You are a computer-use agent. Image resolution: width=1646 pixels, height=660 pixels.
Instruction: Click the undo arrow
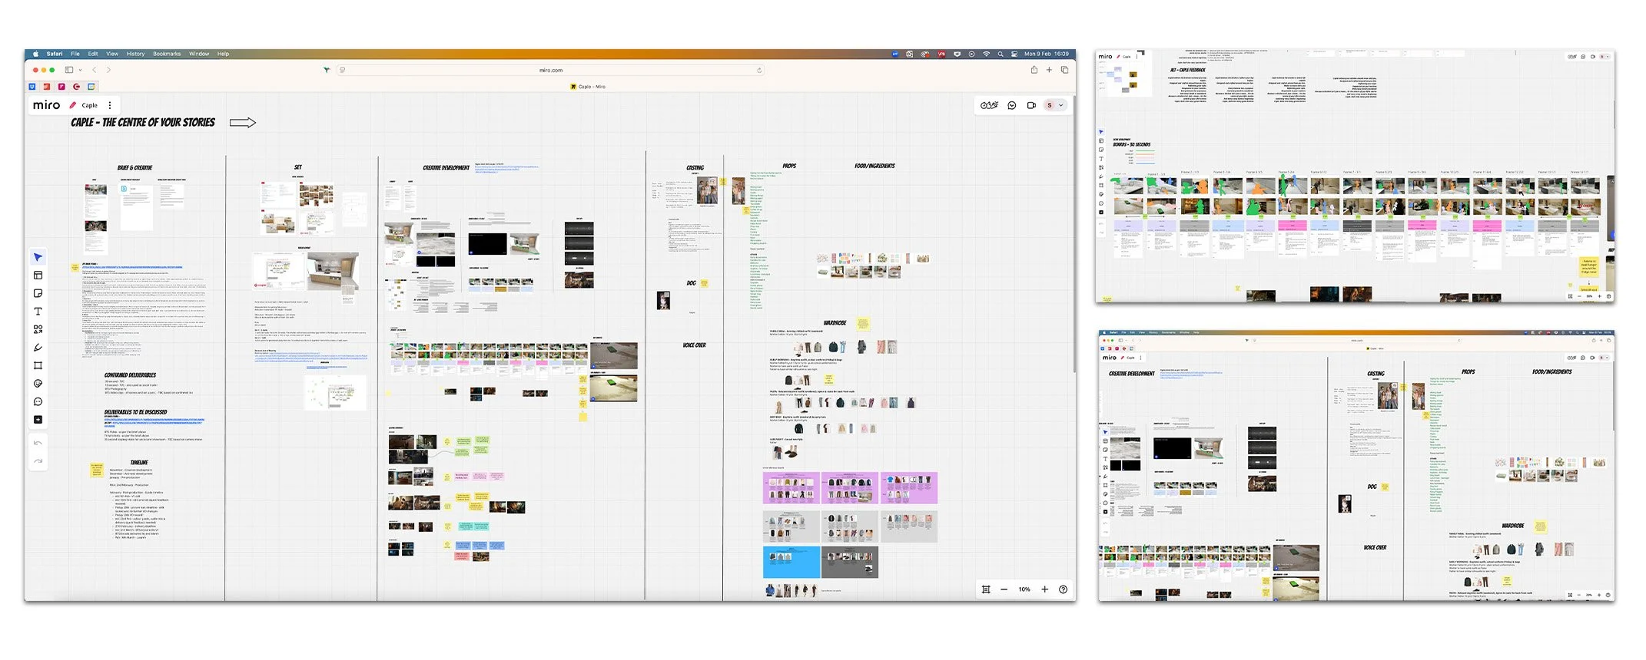pyautogui.click(x=38, y=443)
